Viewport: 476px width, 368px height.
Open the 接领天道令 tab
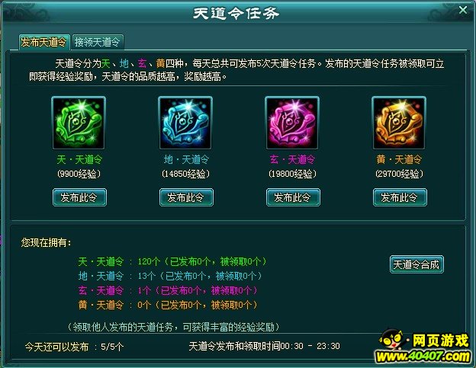(x=98, y=42)
